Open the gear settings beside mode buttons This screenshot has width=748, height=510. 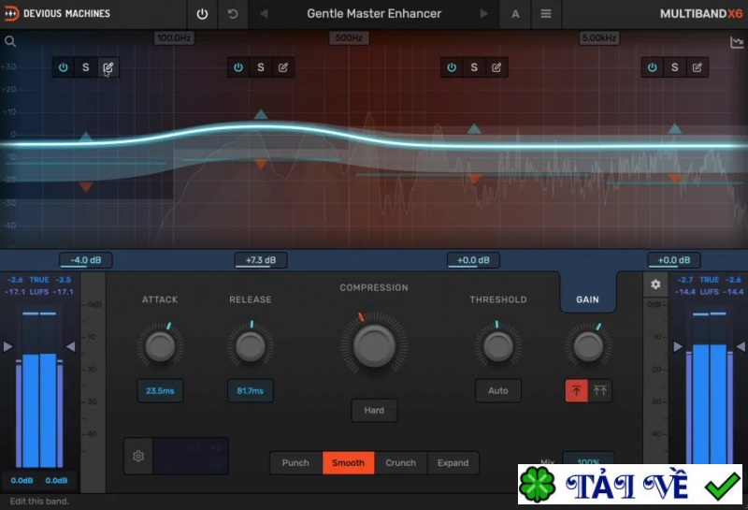[138, 457]
